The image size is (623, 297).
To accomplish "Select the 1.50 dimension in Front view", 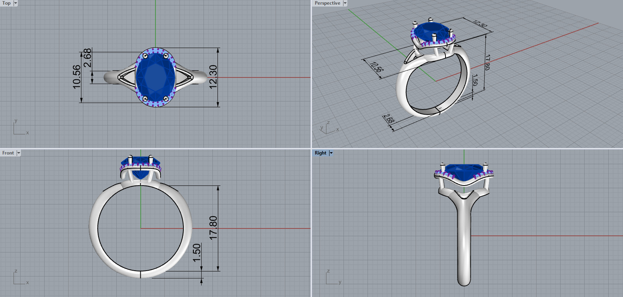I will point(197,252).
